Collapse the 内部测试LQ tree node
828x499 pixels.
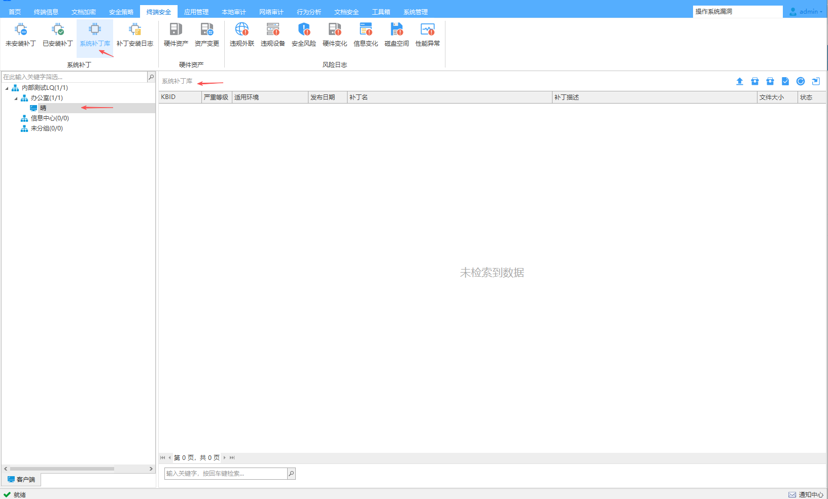tap(7, 88)
